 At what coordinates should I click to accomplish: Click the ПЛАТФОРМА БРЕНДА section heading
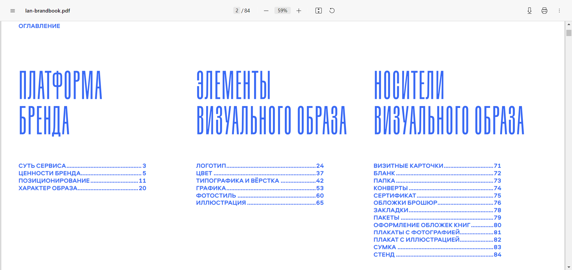[61, 103]
